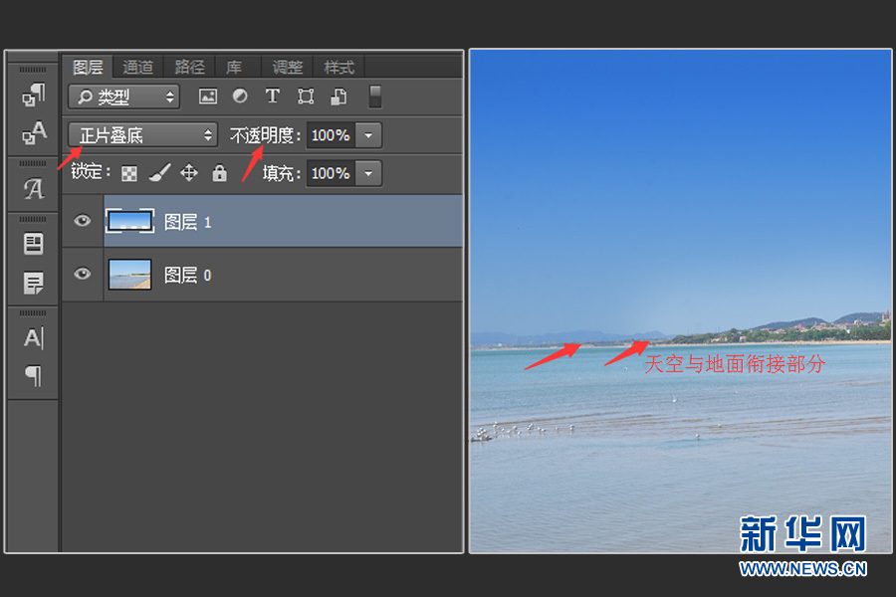
Task: Lock all padlock icon
Action: [x=219, y=172]
